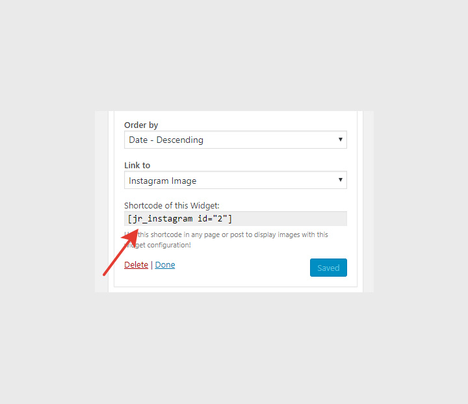Image resolution: width=468 pixels, height=404 pixels.
Task: Click the separator between Delete and Done
Action: point(151,265)
